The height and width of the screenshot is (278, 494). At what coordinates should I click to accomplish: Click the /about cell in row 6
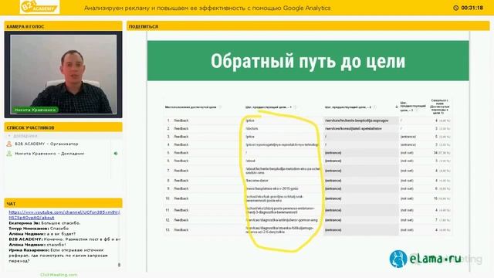(x=250, y=161)
